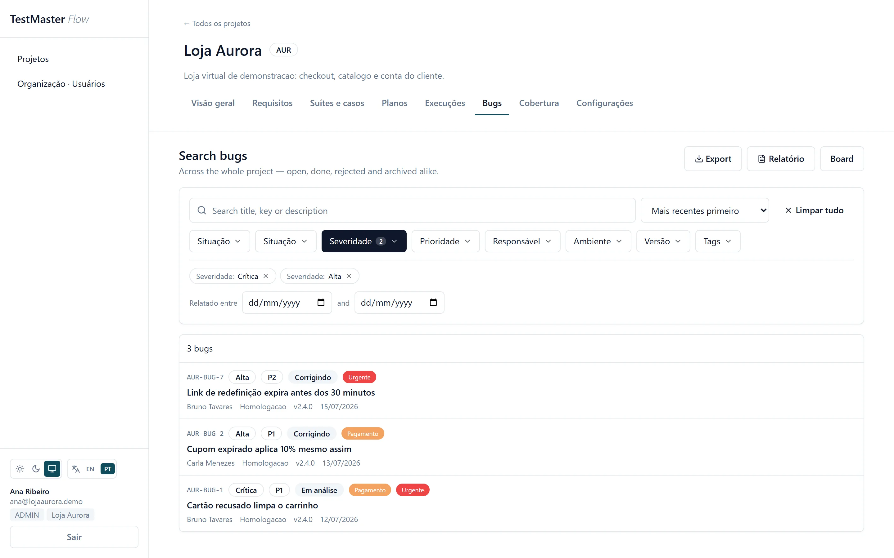
Task: Remove the Severidade: Alta filter chip
Action: click(349, 276)
